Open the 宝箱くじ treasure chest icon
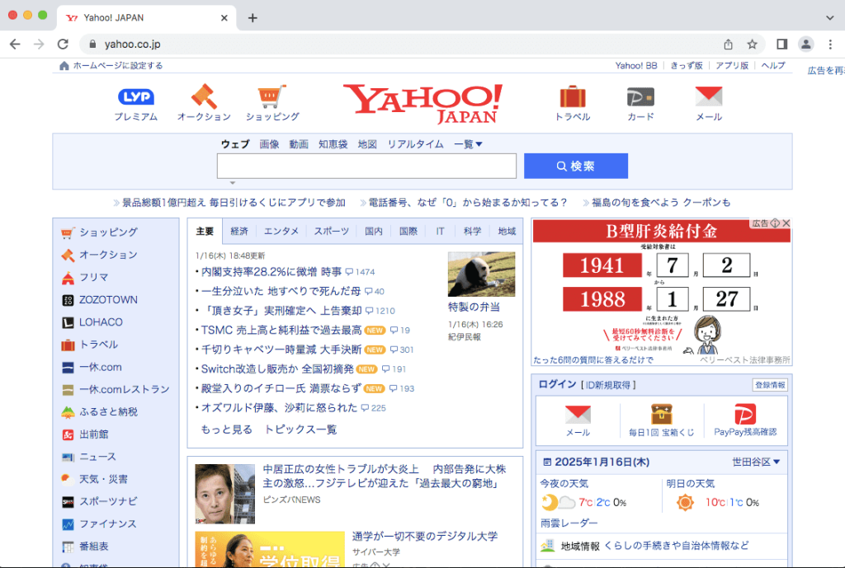The width and height of the screenshot is (845, 568). tap(661, 414)
